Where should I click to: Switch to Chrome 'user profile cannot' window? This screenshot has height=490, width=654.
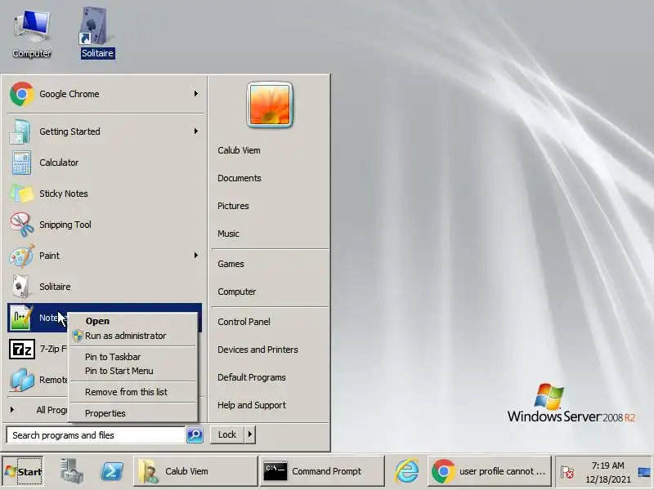point(490,471)
